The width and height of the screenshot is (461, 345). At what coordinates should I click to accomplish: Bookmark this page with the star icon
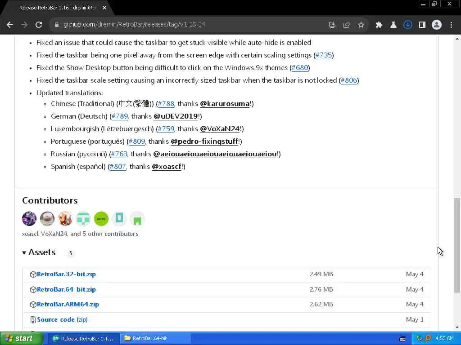pyautogui.click(x=361, y=25)
